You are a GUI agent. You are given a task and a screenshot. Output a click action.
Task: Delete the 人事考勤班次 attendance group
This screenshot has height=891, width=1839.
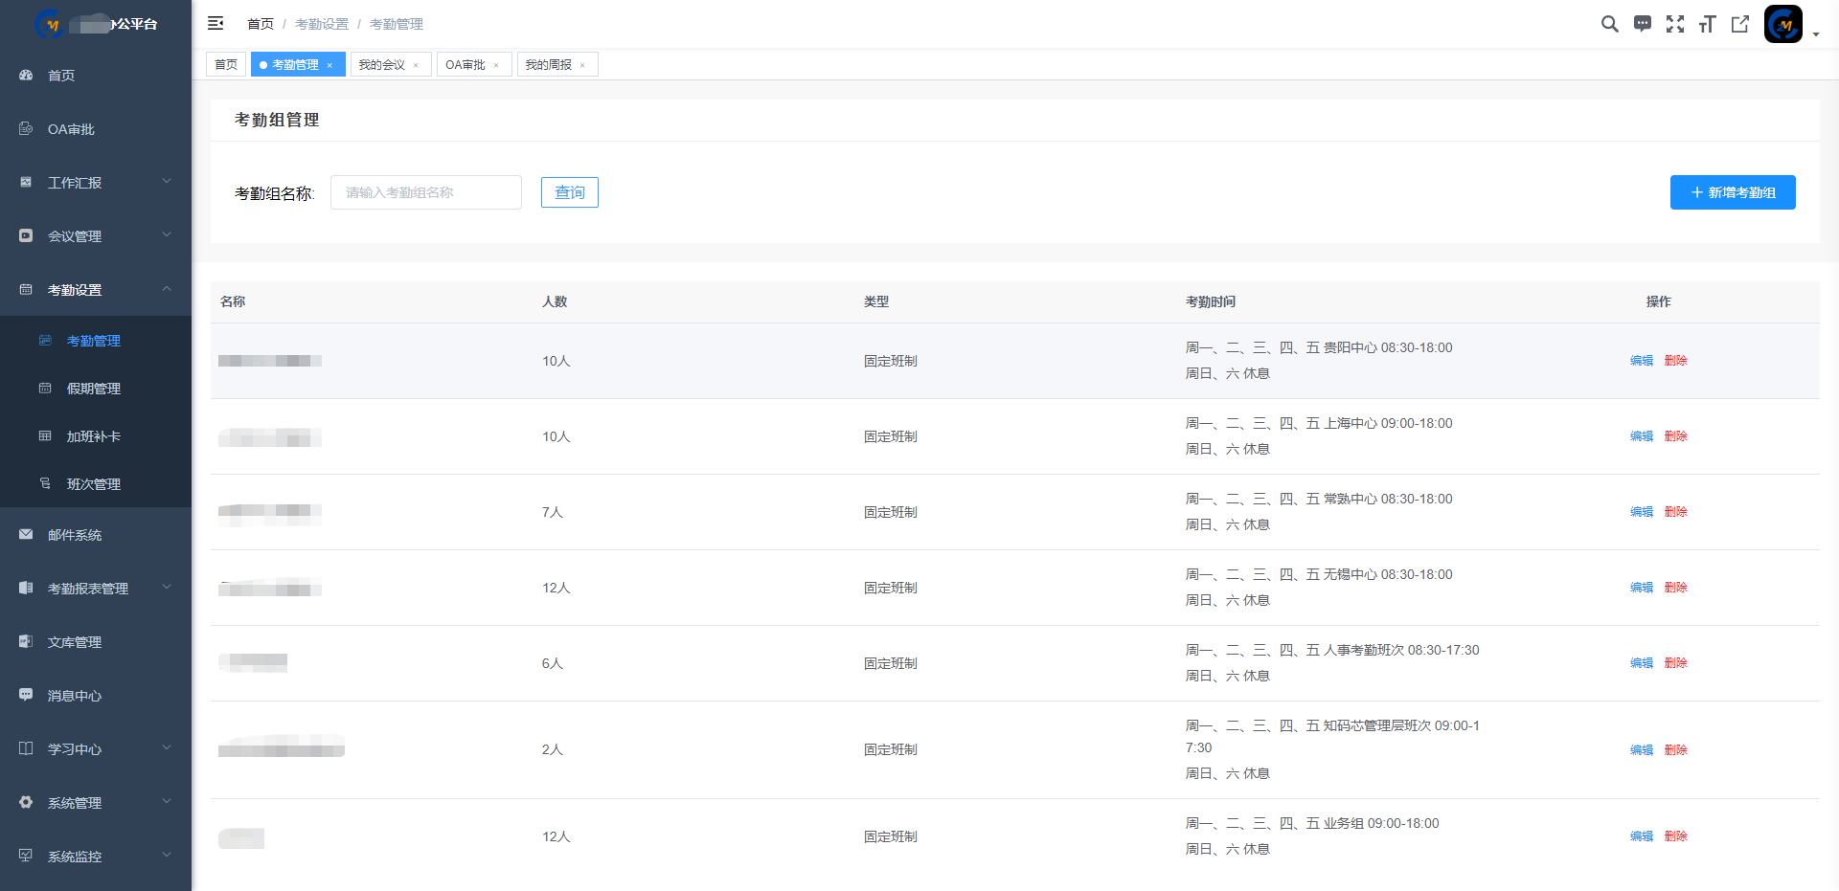[x=1676, y=663]
